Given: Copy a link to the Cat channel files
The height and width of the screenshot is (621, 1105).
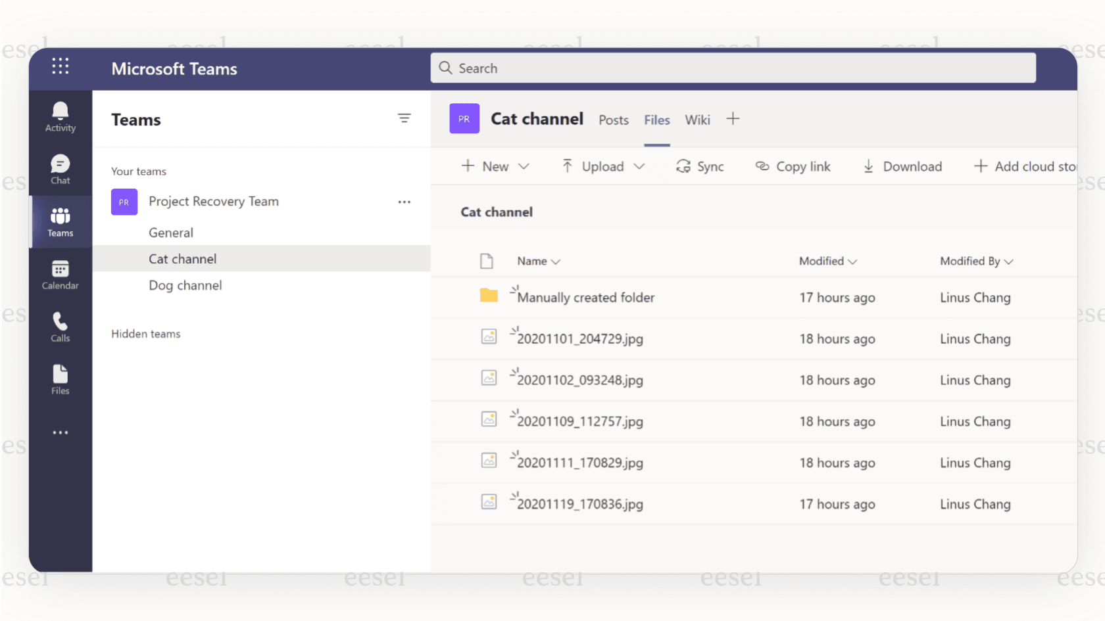Looking at the screenshot, I should click(793, 166).
